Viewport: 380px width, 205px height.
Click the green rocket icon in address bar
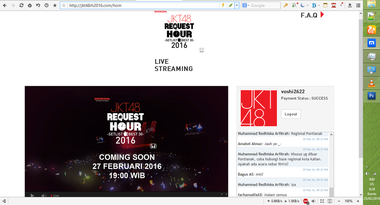231,5
